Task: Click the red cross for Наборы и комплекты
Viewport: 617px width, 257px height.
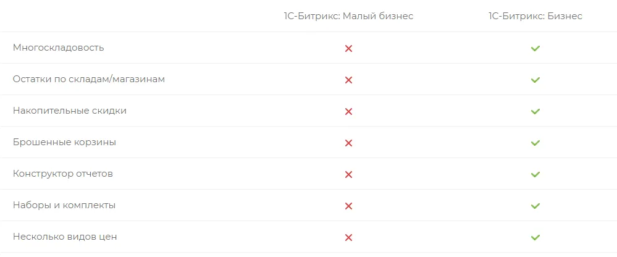Action: tap(348, 206)
